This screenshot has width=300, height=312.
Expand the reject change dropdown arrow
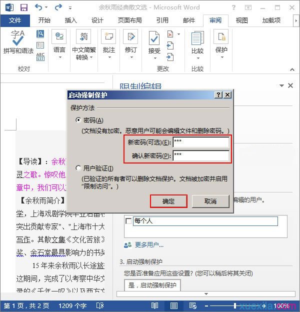coord(178,34)
